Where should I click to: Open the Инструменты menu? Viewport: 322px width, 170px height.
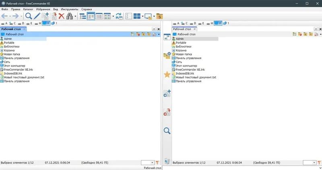point(69,9)
